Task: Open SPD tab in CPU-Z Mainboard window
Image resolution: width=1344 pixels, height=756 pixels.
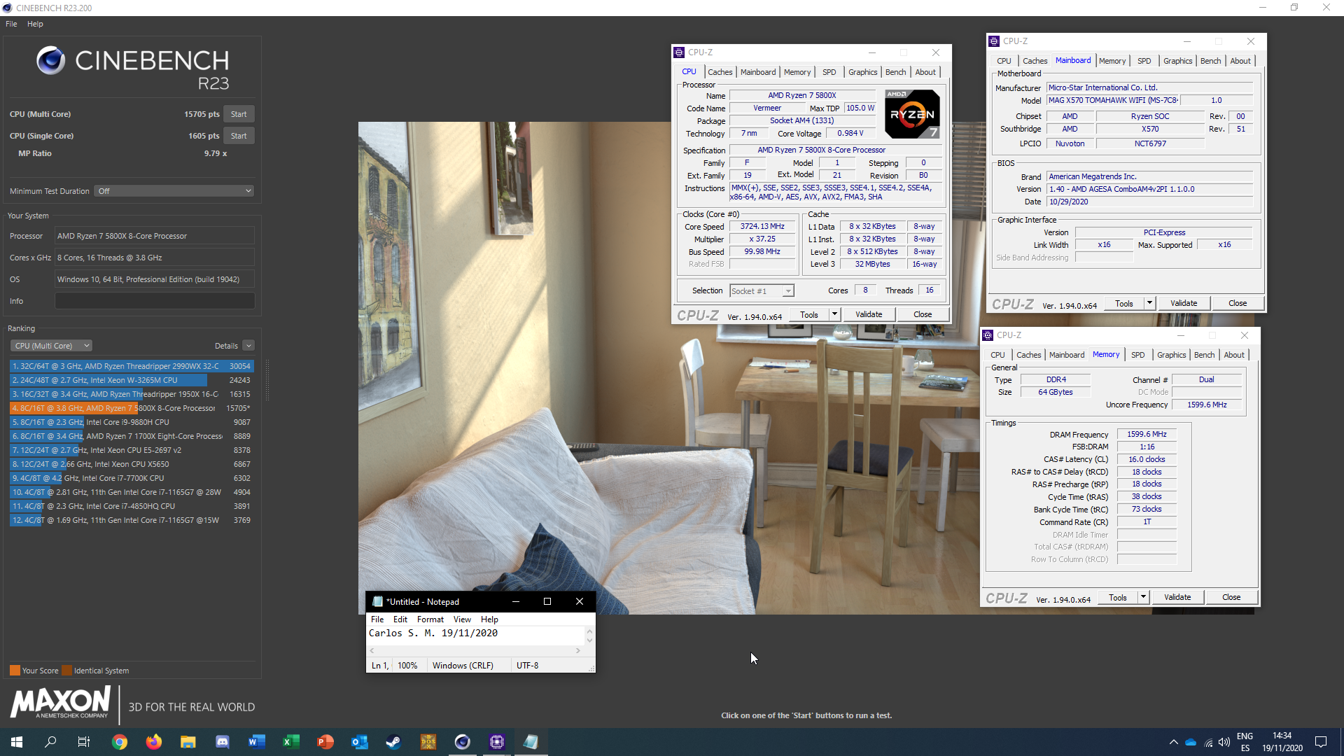Action: point(1144,61)
